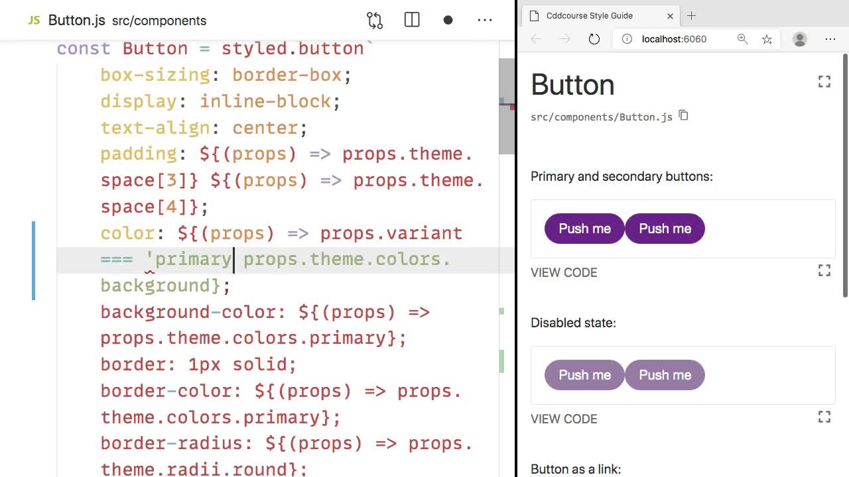The width and height of the screenshot is (849, 477).
Task: Split the editor using the split icon
Action: tap(411, 20)
